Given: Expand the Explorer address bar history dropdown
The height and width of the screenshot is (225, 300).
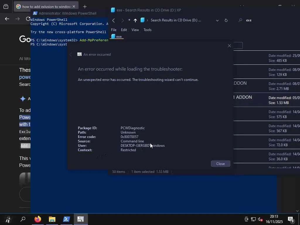Looking at the screenshot, I should 217,21.
